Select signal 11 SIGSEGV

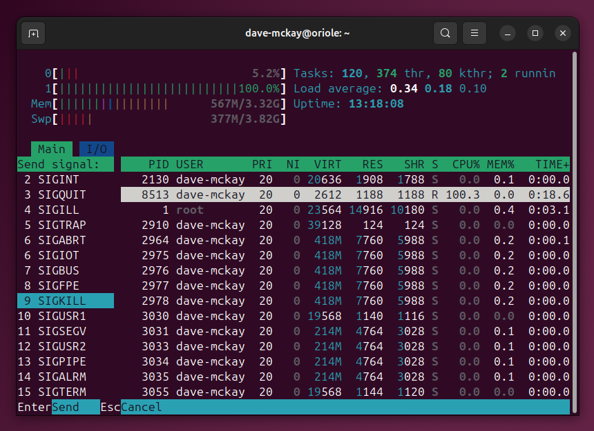[66, 331]
